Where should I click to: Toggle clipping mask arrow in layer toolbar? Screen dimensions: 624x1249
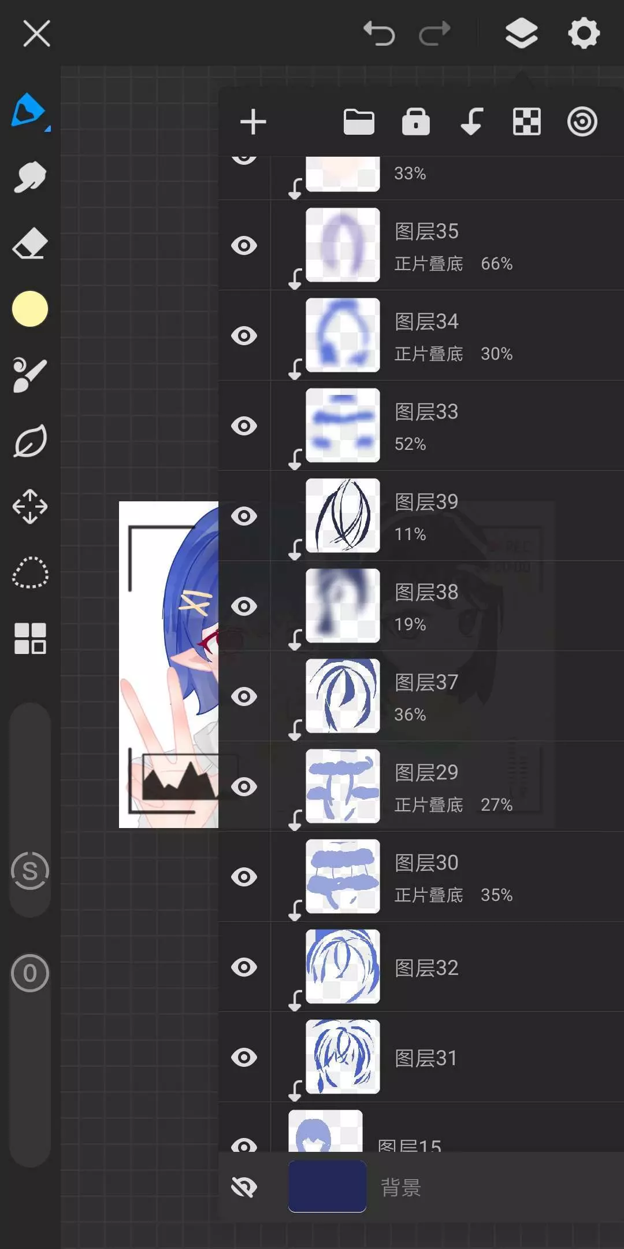[471, 122]
